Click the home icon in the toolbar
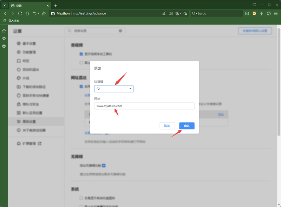281x207 pixels. pyautogui.click(x=27, y=13)
